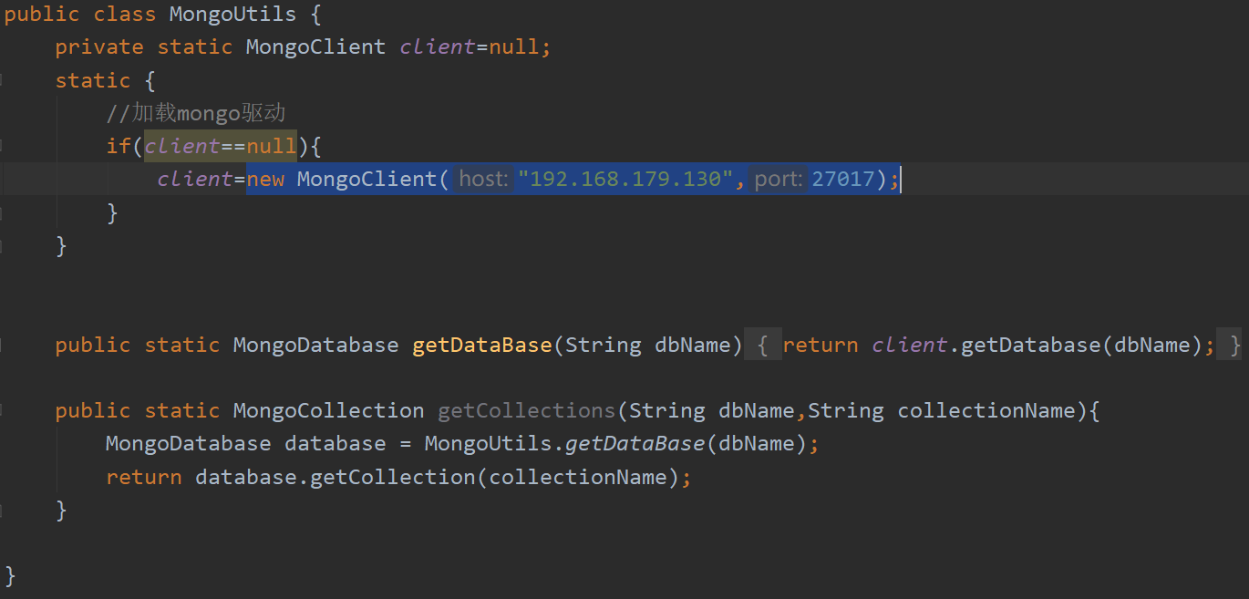
Task: Click the collapsed closing brace after getDatabase(dbName);
Action: click(1234, 346)
